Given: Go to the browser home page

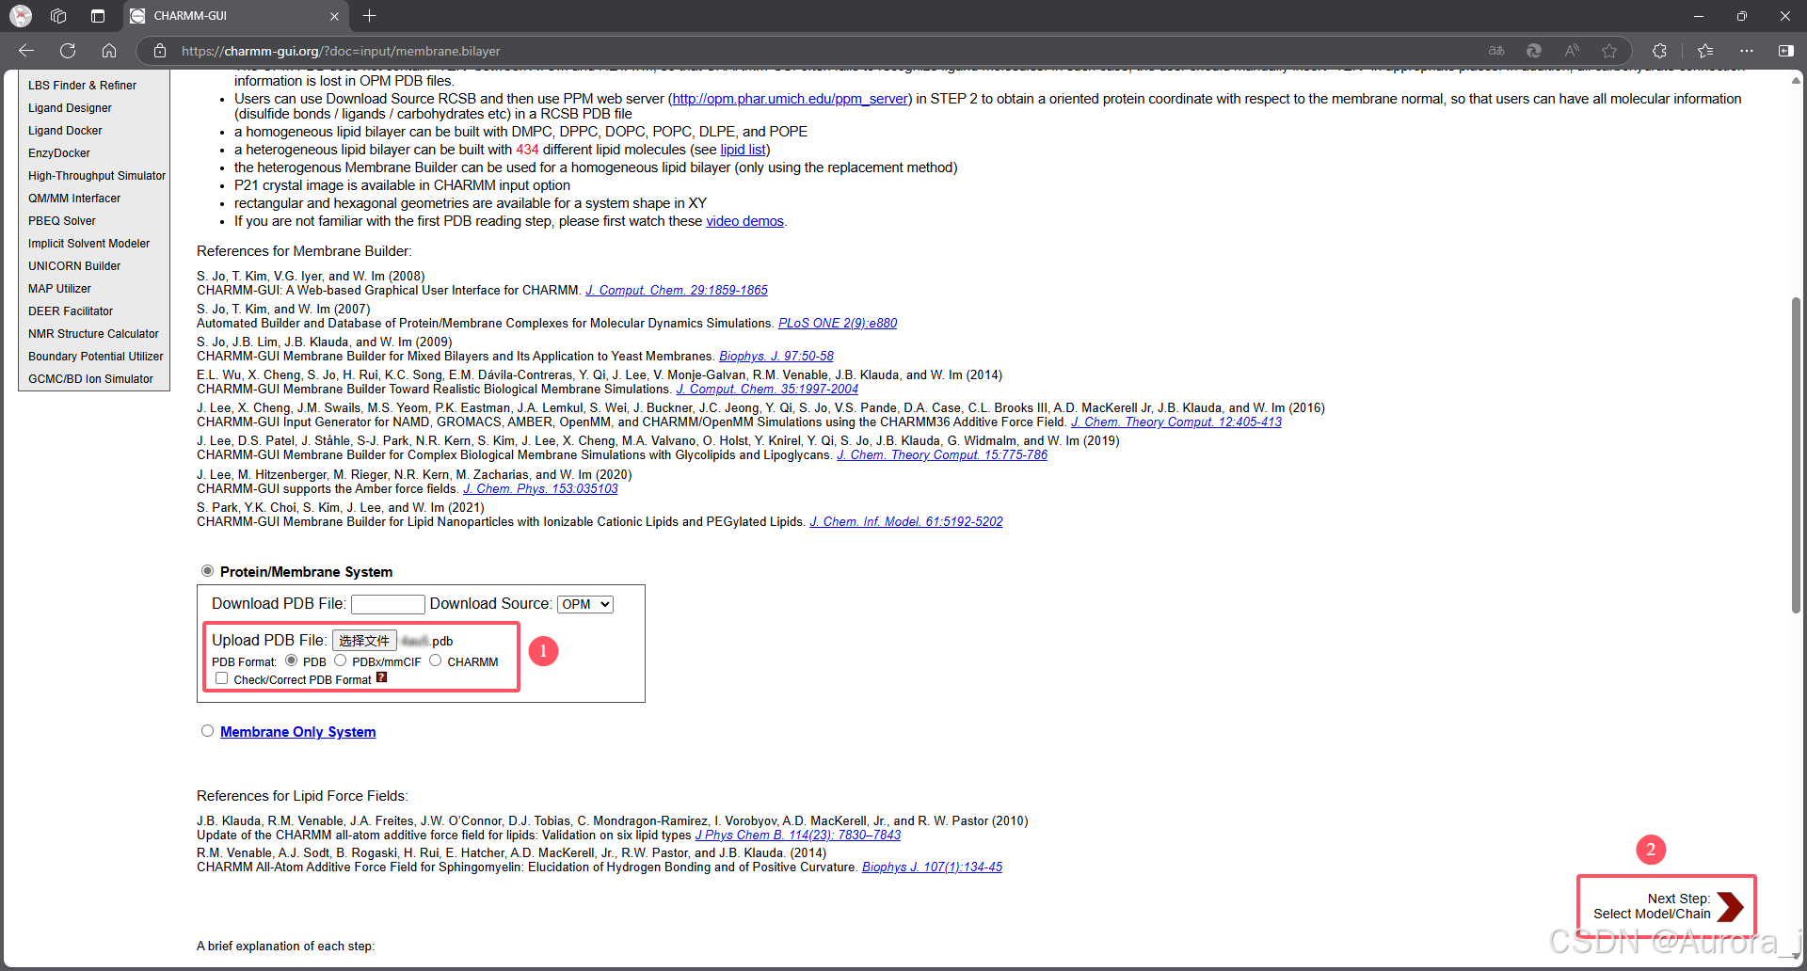Looking at the screenshot, I should pyautogui.click(x=109, y=51).
